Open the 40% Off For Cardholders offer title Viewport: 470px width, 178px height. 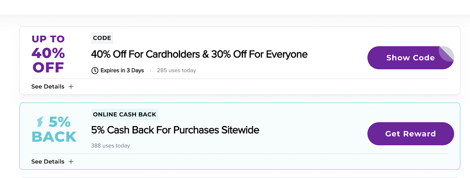pos(199,54)
